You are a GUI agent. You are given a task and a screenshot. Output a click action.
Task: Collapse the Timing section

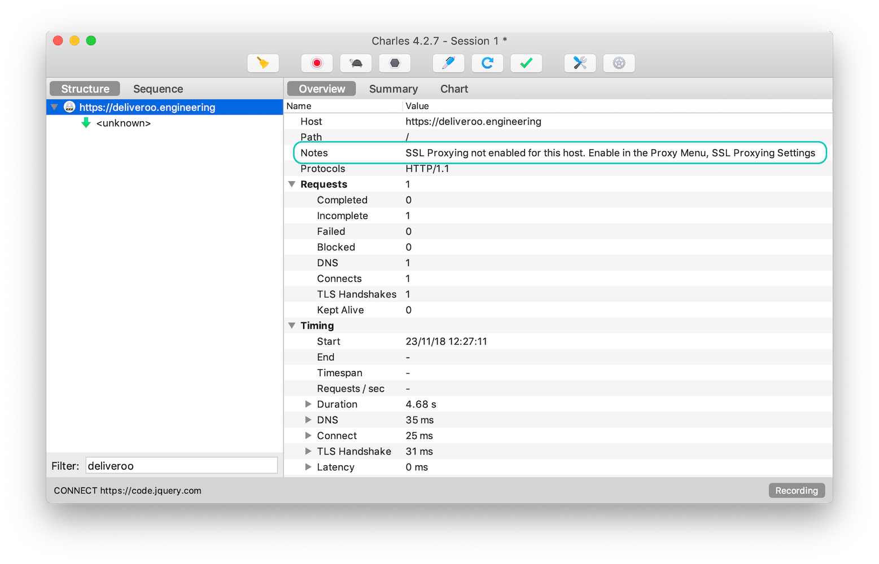tap(292, 325)
